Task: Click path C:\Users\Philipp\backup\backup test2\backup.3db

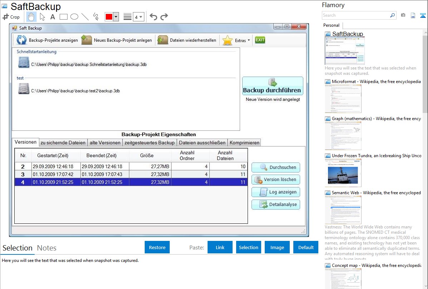Action: tap(75, 91)
